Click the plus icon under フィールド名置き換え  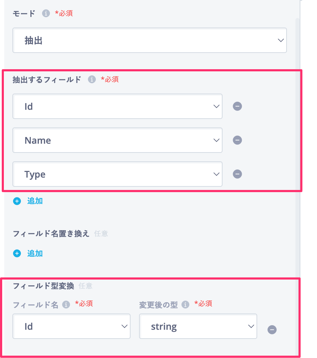tap(17, 253)
